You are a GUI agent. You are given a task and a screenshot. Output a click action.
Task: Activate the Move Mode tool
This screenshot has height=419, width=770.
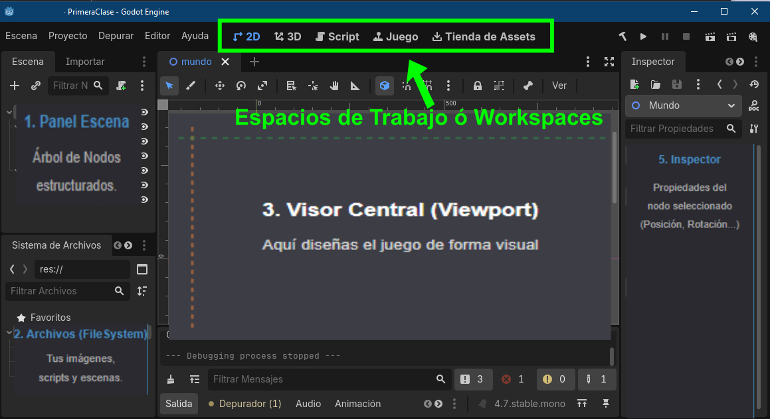click(219, 86)
